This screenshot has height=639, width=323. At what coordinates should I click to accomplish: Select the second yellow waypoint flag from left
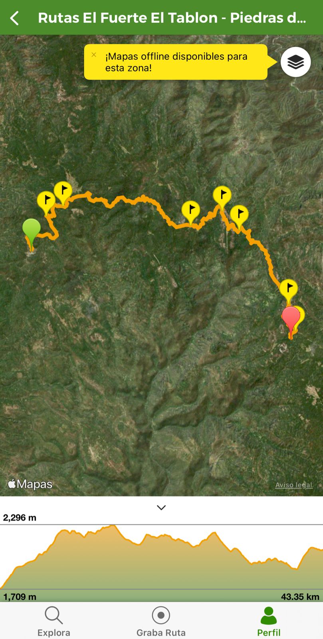point(63,192)
